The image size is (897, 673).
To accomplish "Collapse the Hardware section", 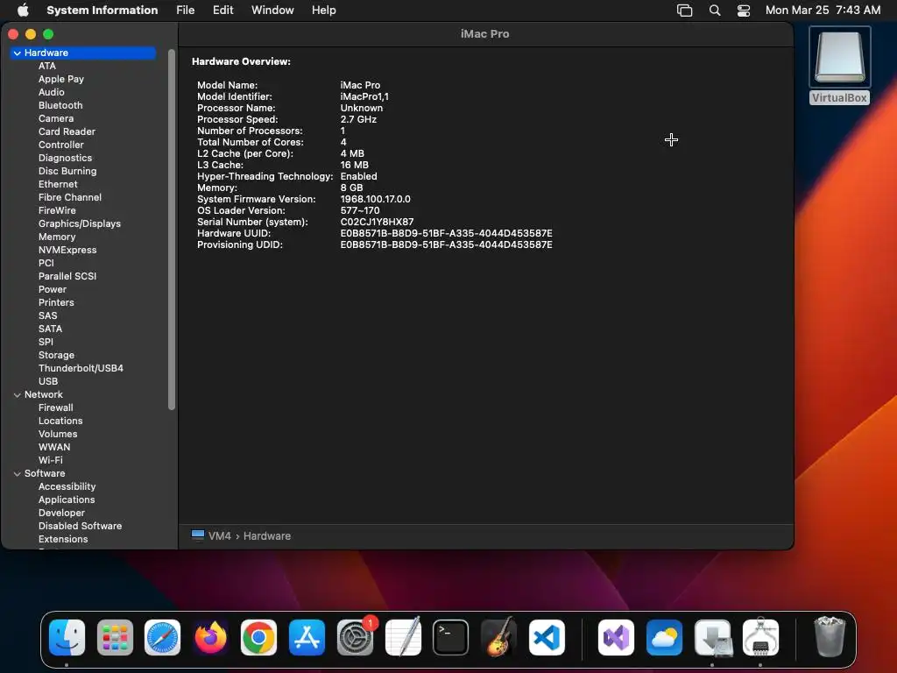I will 18,53.
